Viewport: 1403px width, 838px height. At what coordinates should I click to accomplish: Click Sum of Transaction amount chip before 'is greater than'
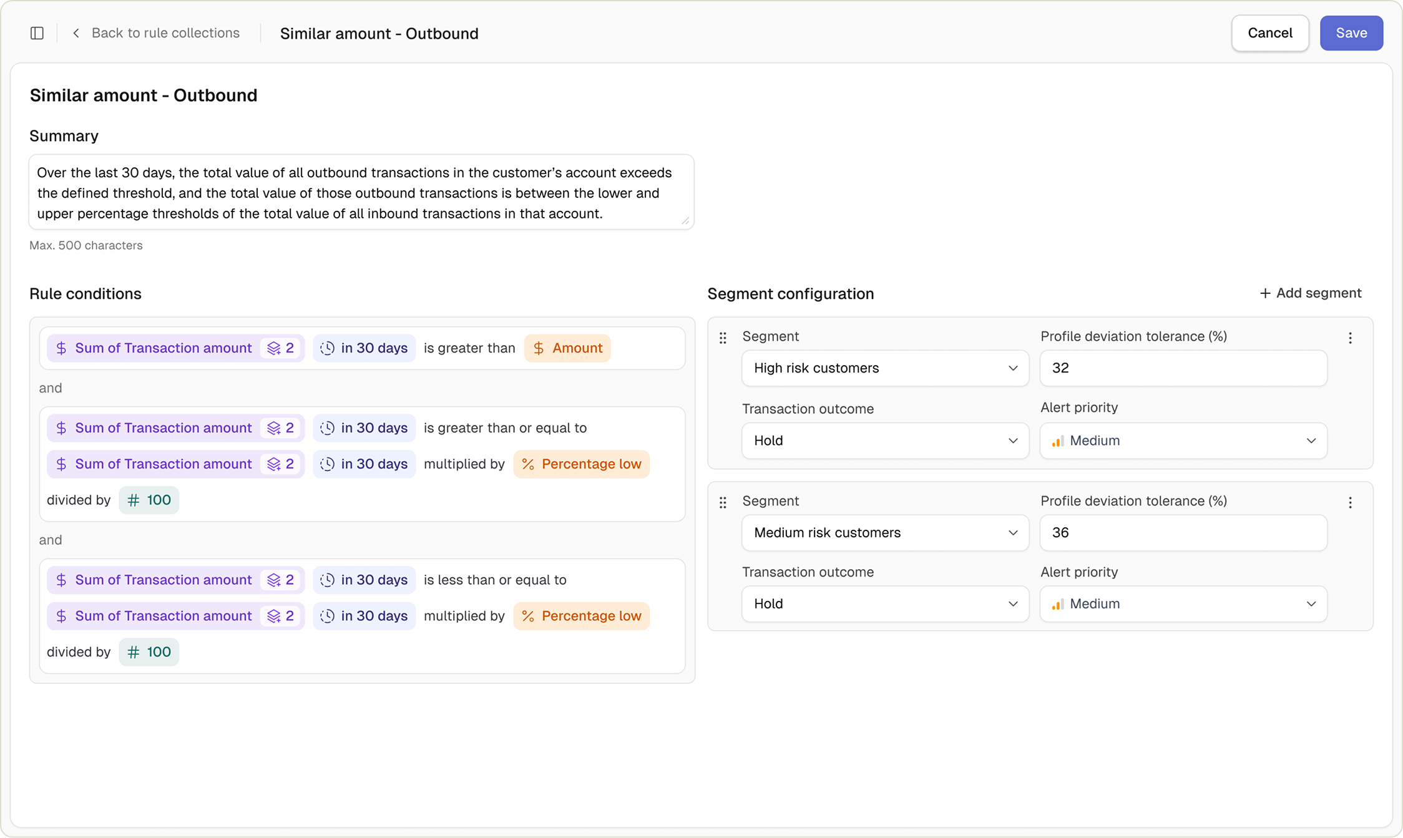175,348
